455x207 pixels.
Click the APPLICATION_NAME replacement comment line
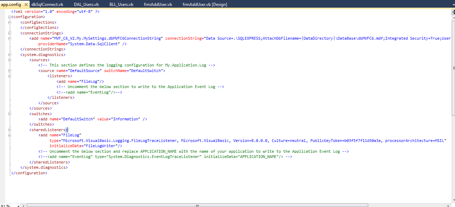tap(194, 151)
